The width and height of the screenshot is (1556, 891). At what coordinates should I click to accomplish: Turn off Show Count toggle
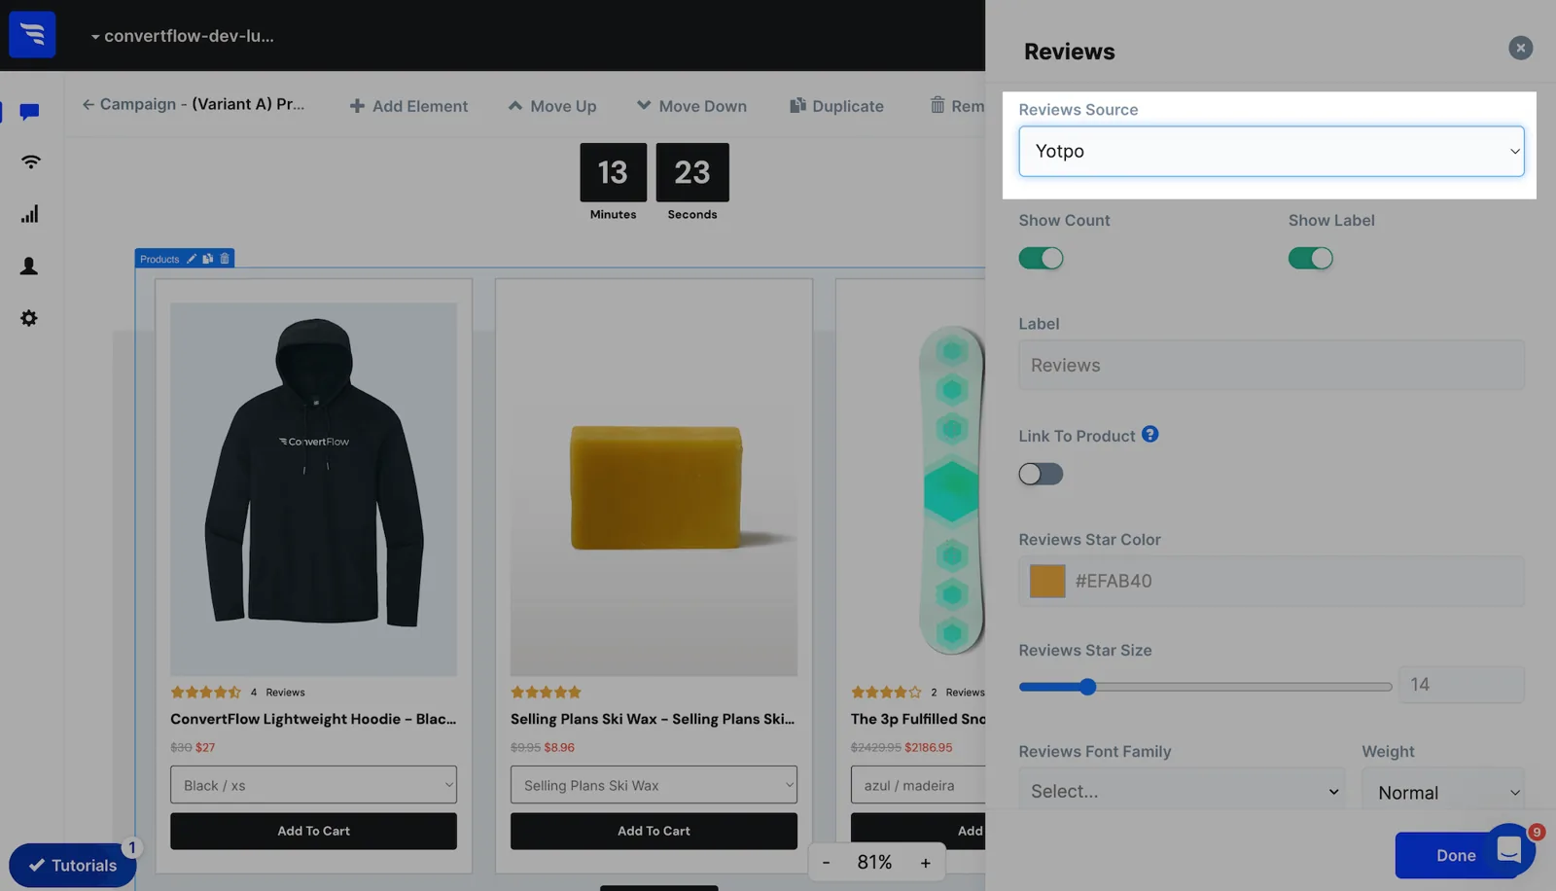(x=1041, y=258)
